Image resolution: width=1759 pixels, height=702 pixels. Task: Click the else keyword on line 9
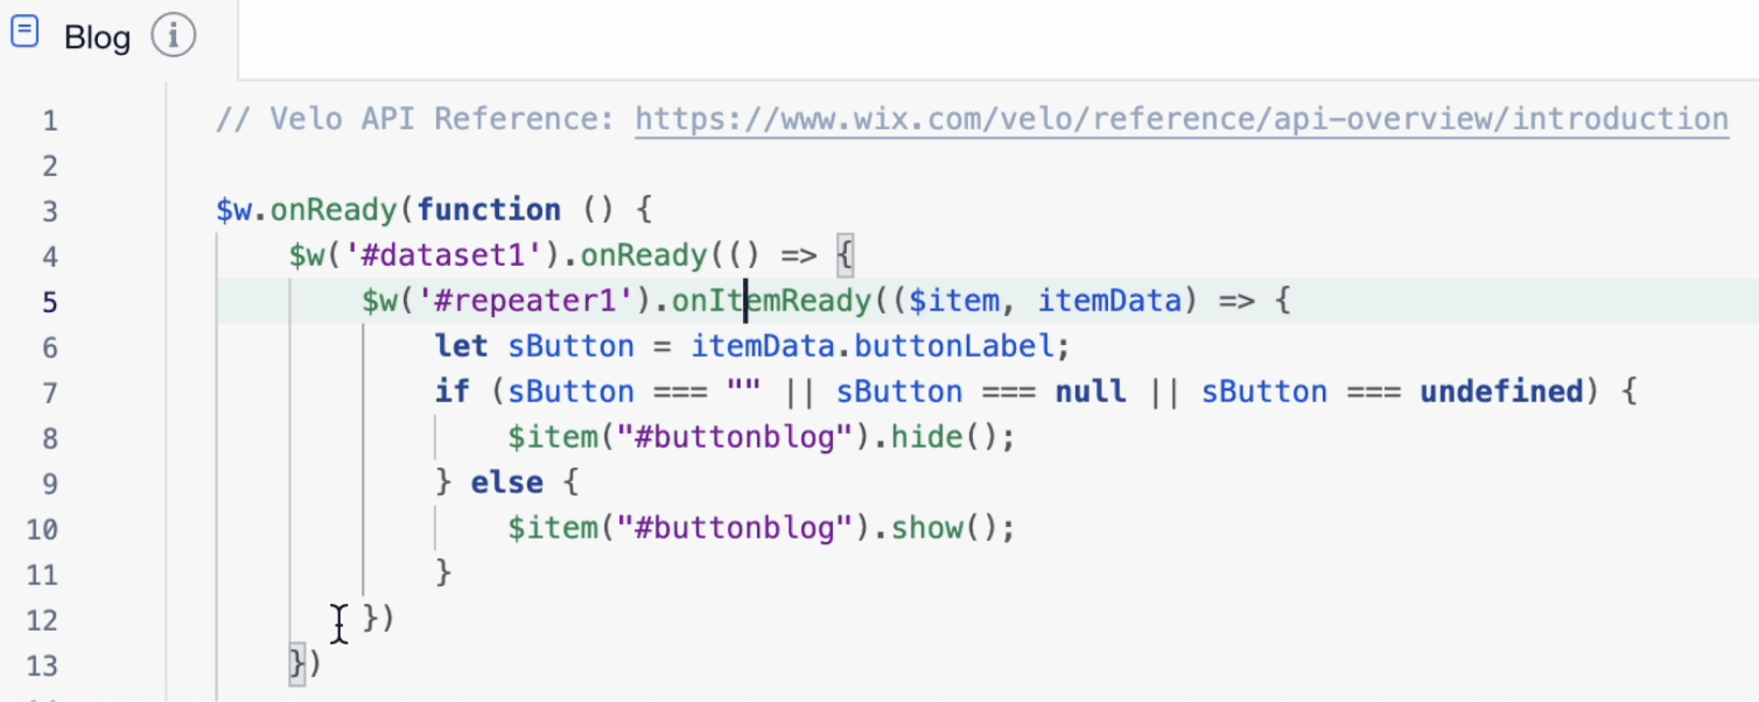[x=506, y=481]
